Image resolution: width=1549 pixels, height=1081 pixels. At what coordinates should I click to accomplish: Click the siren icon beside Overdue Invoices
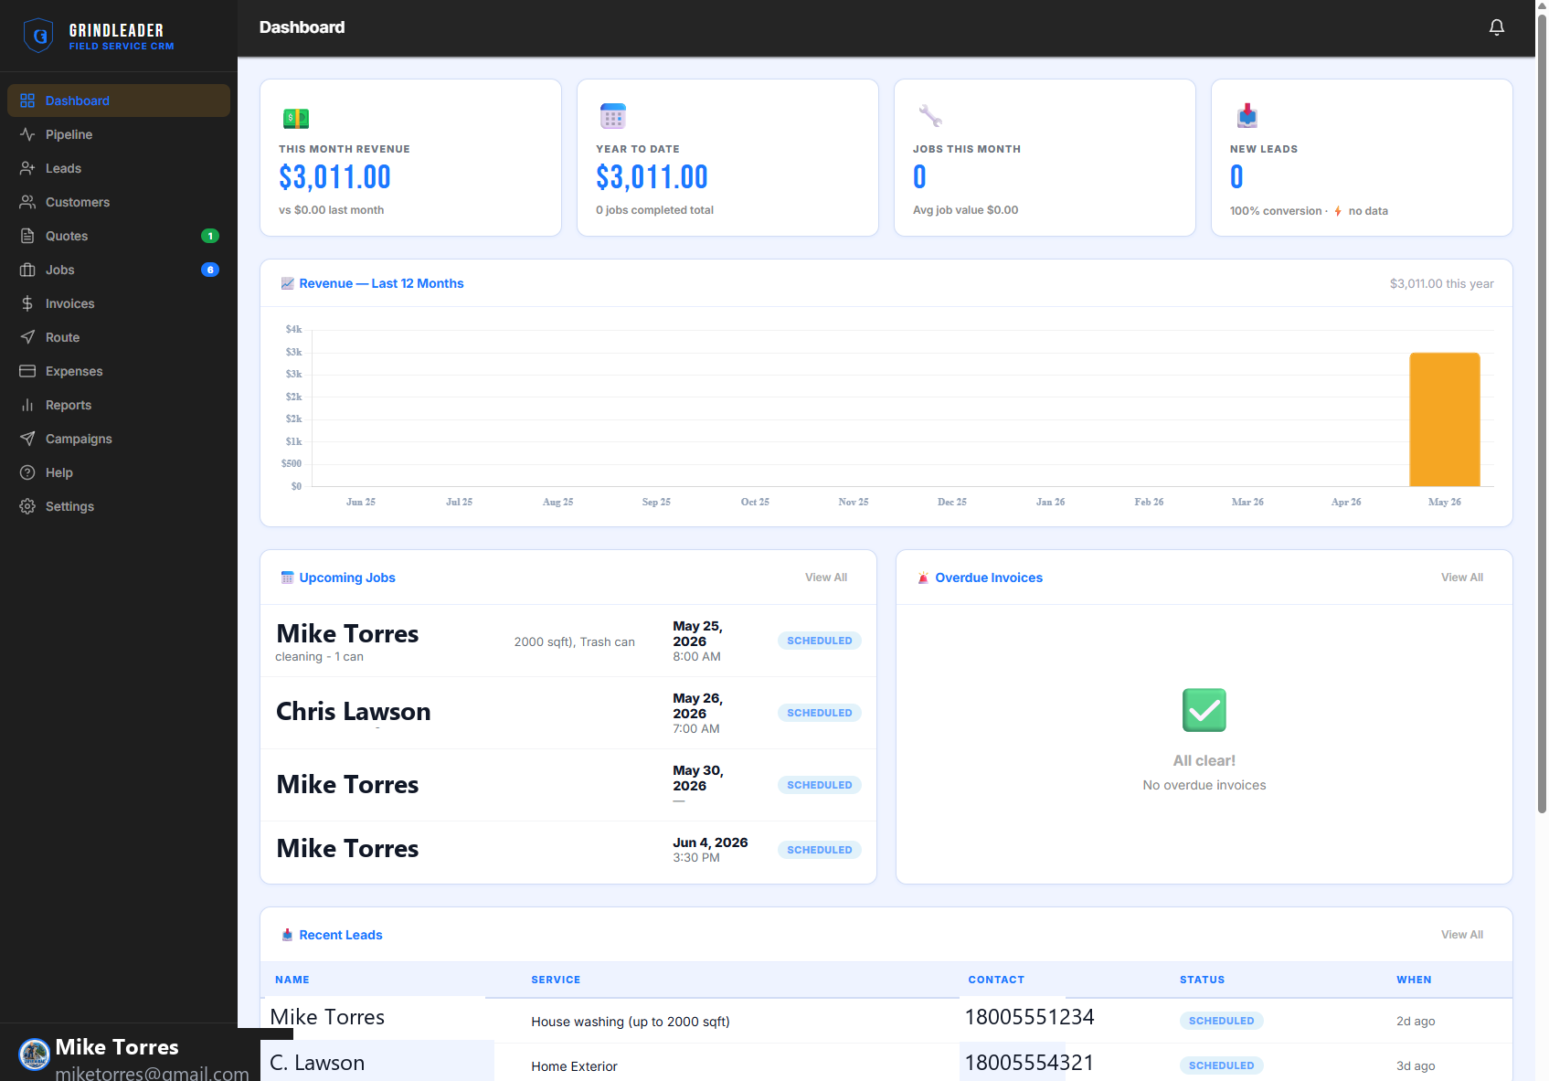point(923,578)
